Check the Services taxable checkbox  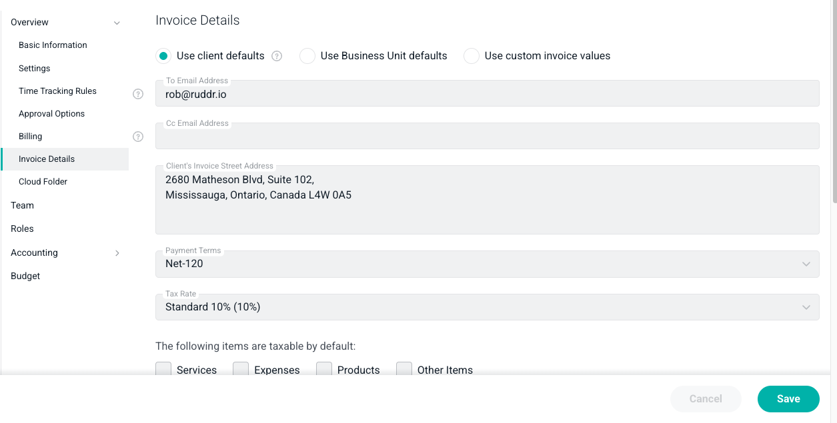(x=163, y=369)
